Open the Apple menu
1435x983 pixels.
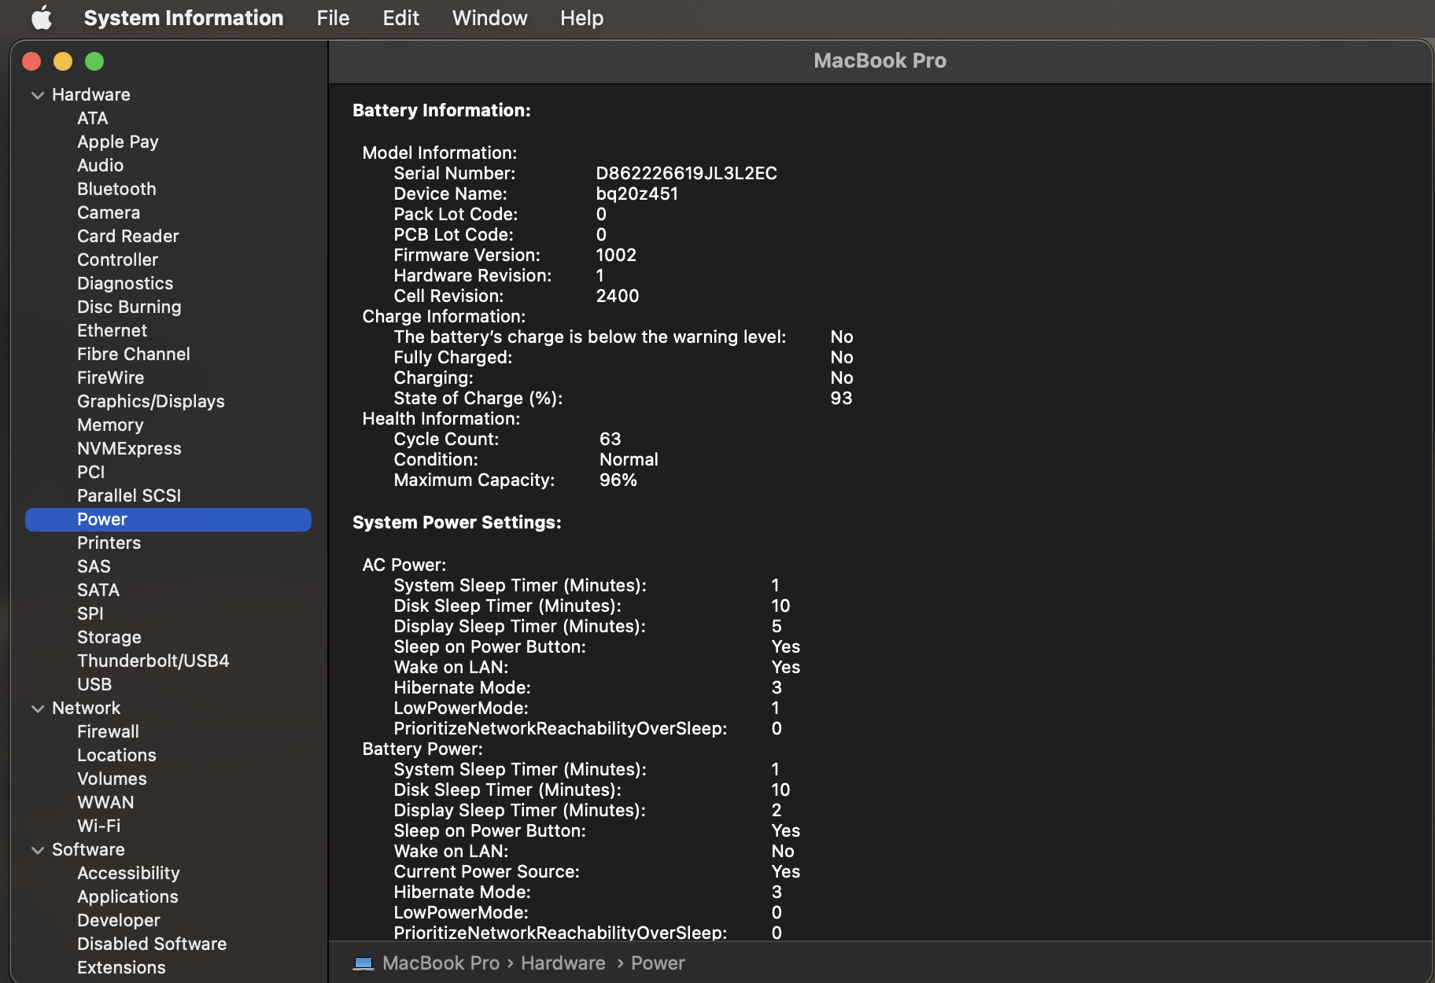pyautogui.click(x=42, y=18)
